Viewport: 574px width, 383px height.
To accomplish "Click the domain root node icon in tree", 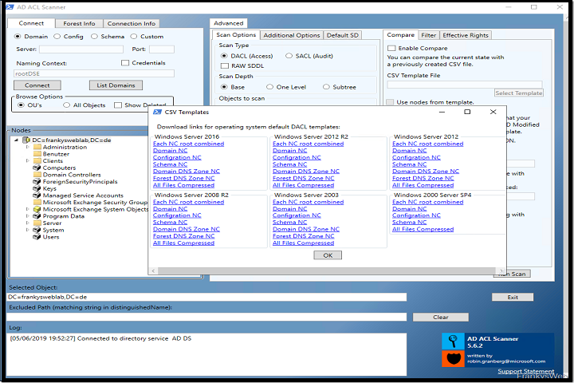I will pyautogui.click(x=26, y=140).
